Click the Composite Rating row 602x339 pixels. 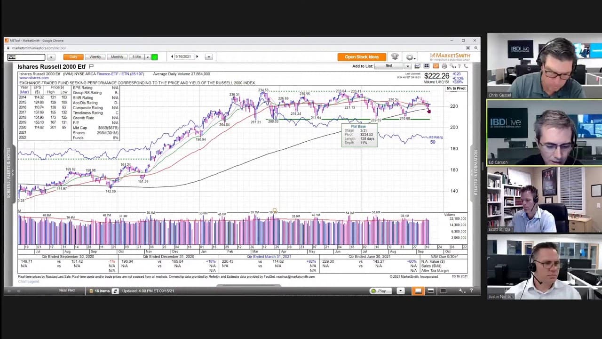click(95, 108)
